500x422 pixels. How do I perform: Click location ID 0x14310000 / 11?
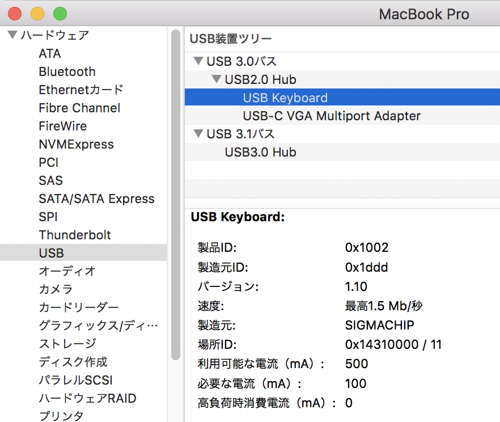point(393,344)
